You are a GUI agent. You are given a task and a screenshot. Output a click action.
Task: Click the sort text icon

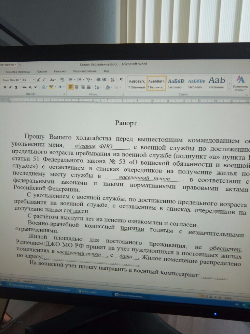tap(113, 80)
